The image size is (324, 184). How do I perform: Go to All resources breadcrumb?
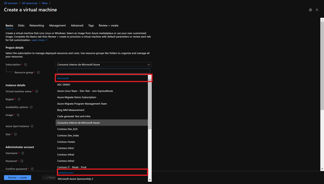coord(30,3)
